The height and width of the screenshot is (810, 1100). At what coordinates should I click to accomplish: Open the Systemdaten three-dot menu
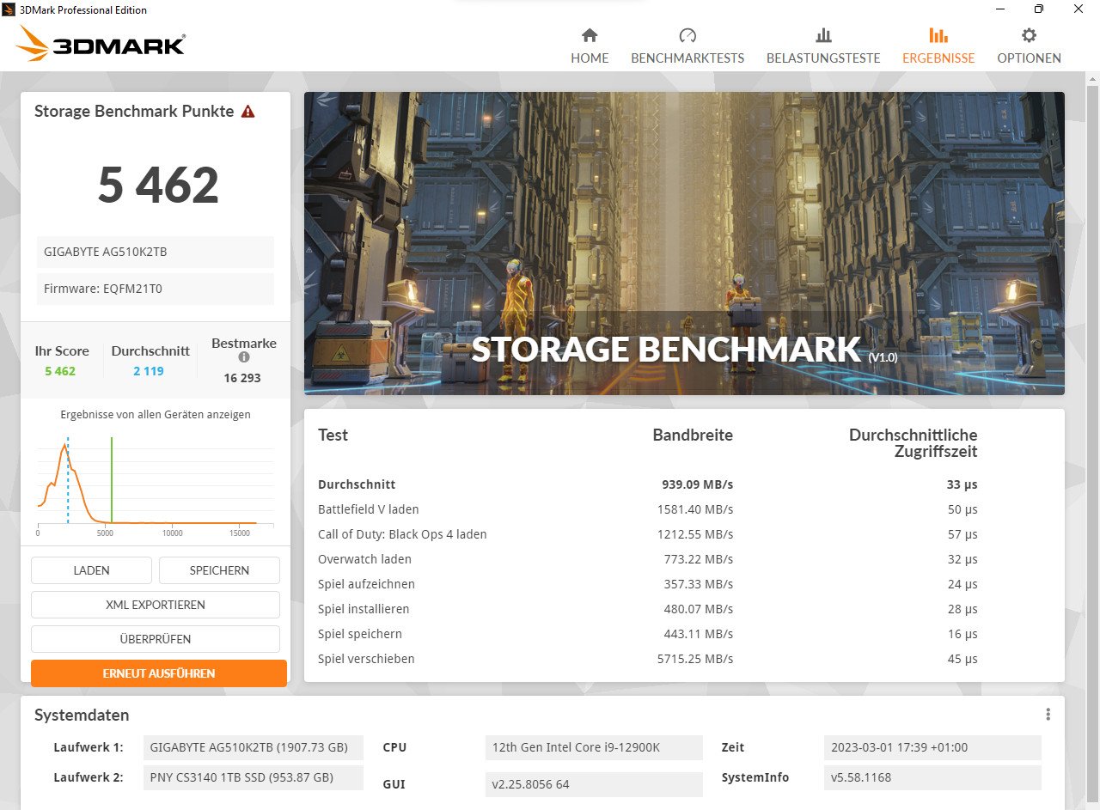click(x=1048, y=715)
